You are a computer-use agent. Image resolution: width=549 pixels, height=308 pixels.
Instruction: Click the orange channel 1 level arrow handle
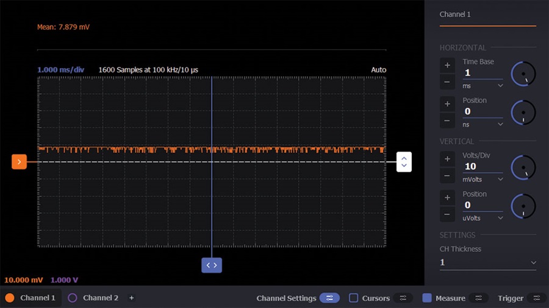point(20,162)
